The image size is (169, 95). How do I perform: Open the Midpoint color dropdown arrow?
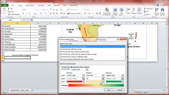103,82
